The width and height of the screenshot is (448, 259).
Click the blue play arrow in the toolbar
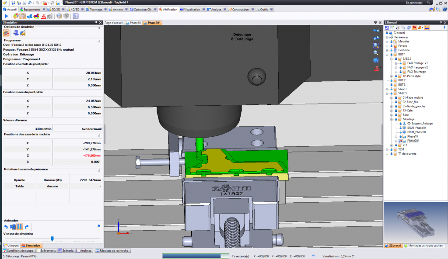click(6, 16)
